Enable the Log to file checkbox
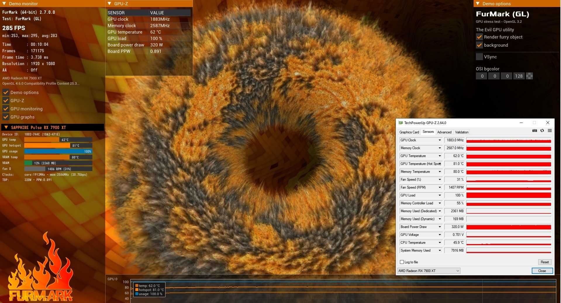The image size is (561, 303). [x=402, y=262]
